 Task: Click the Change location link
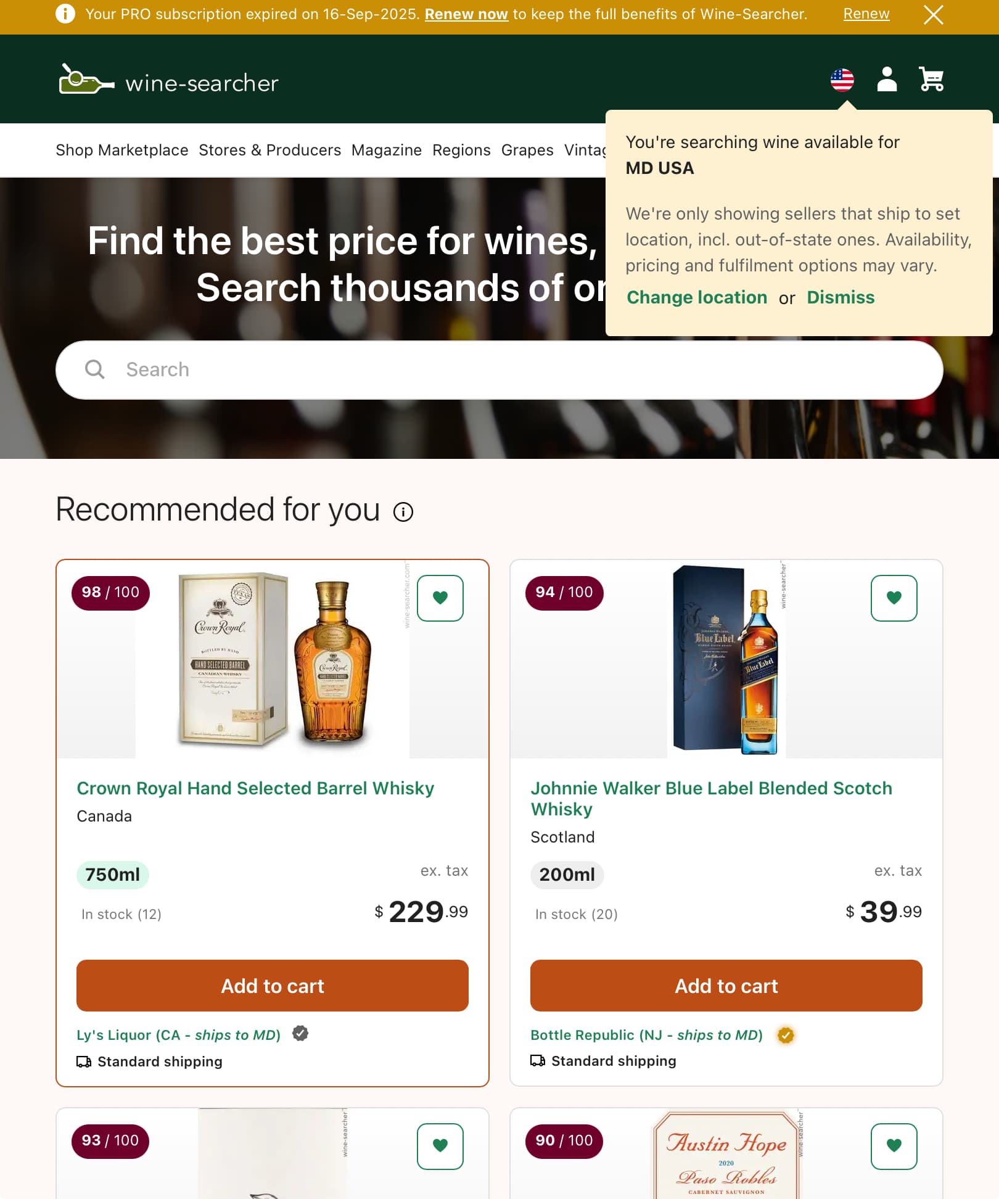pos(697,298)
